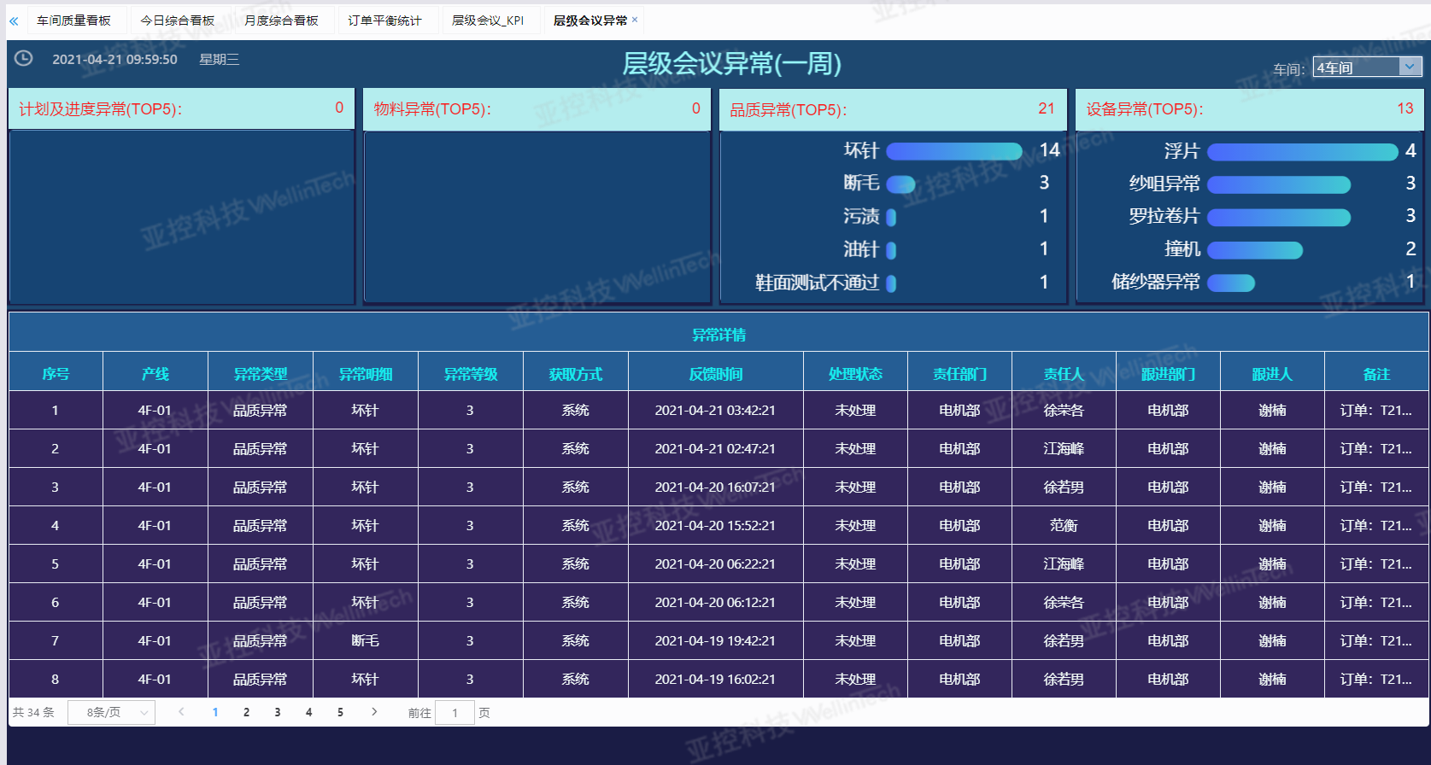Screen dimensions: 1431x765
Task: Close the 层级会议异常 tab
Action: 635,20
